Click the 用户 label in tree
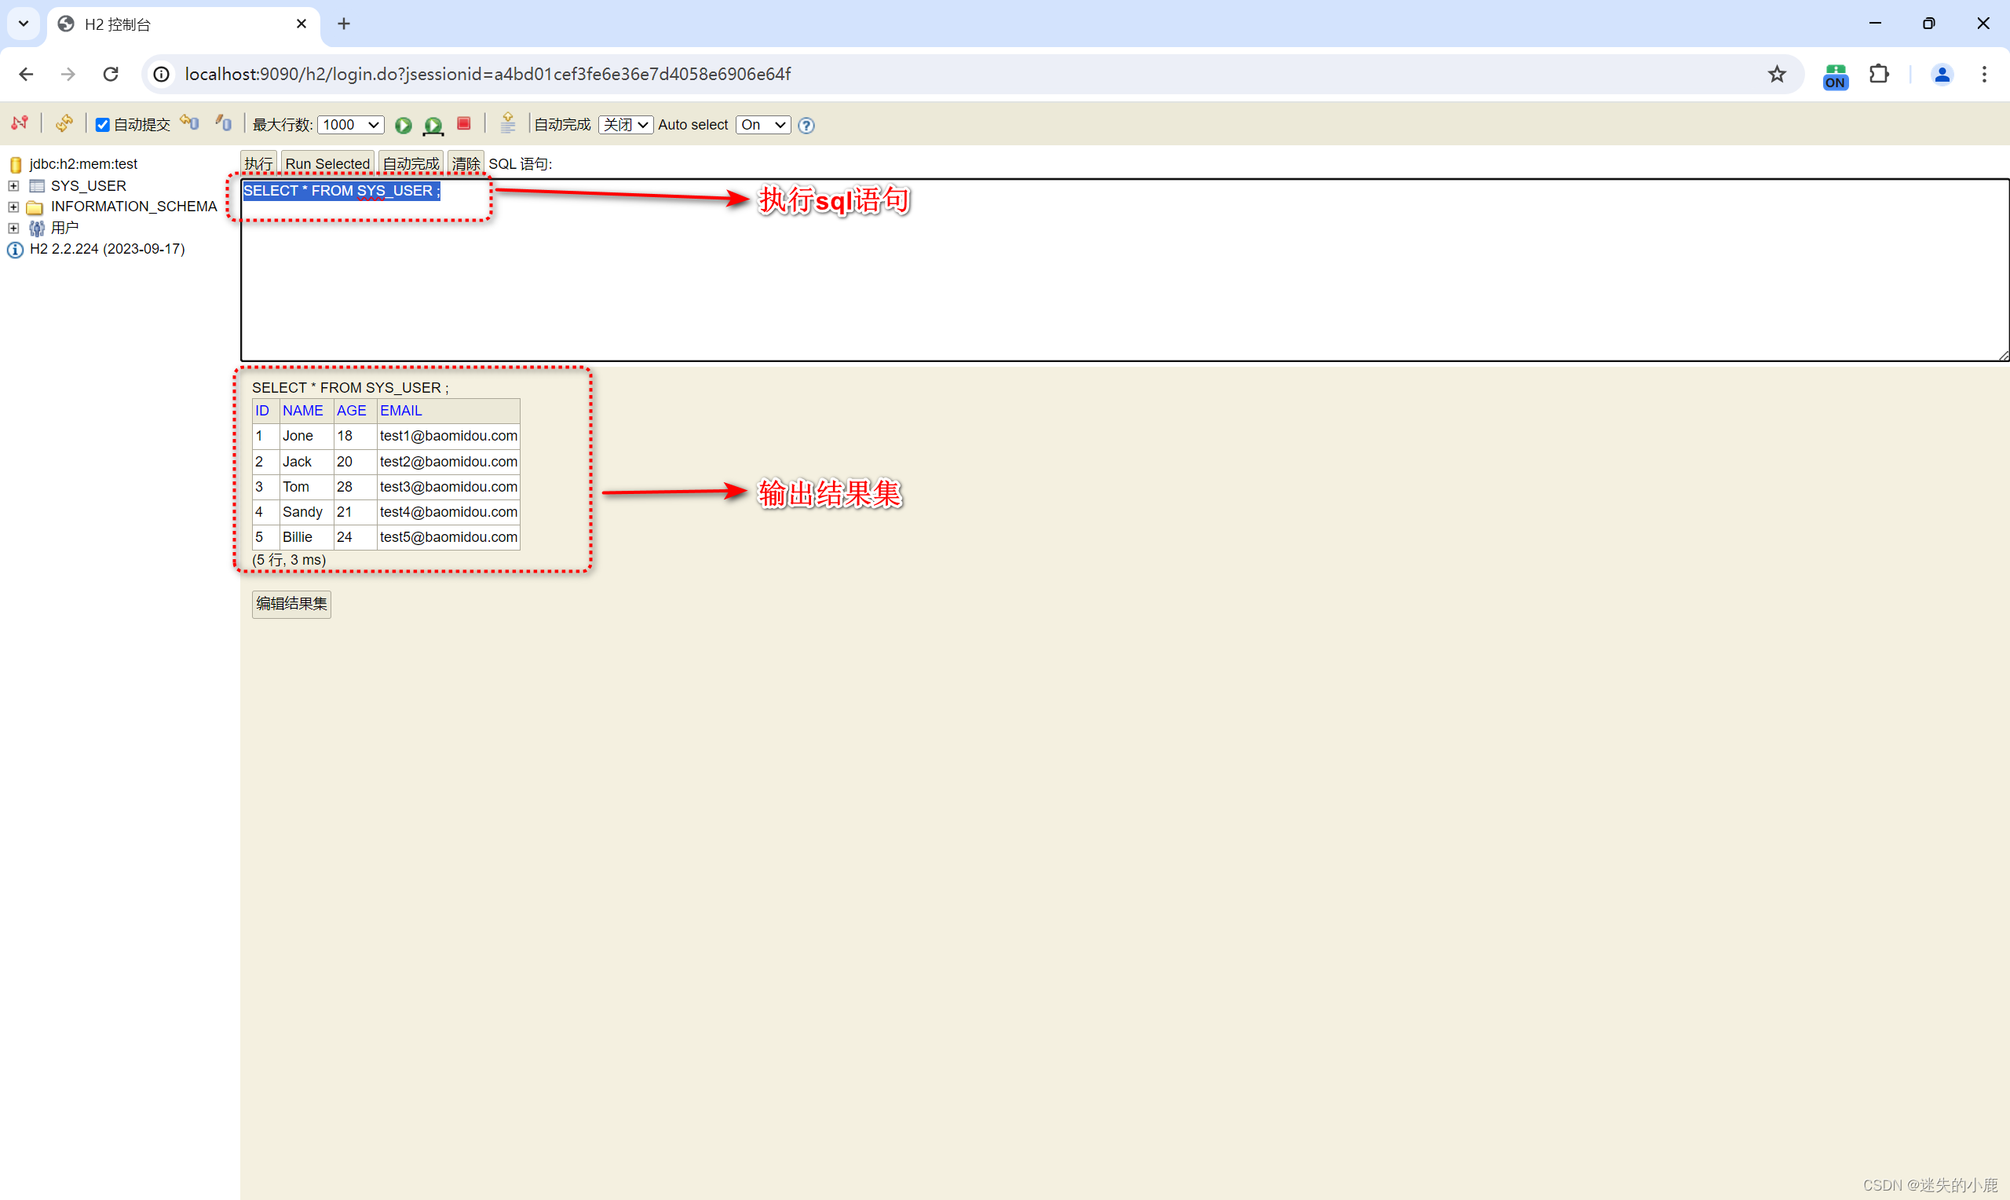 coord(64,228)
